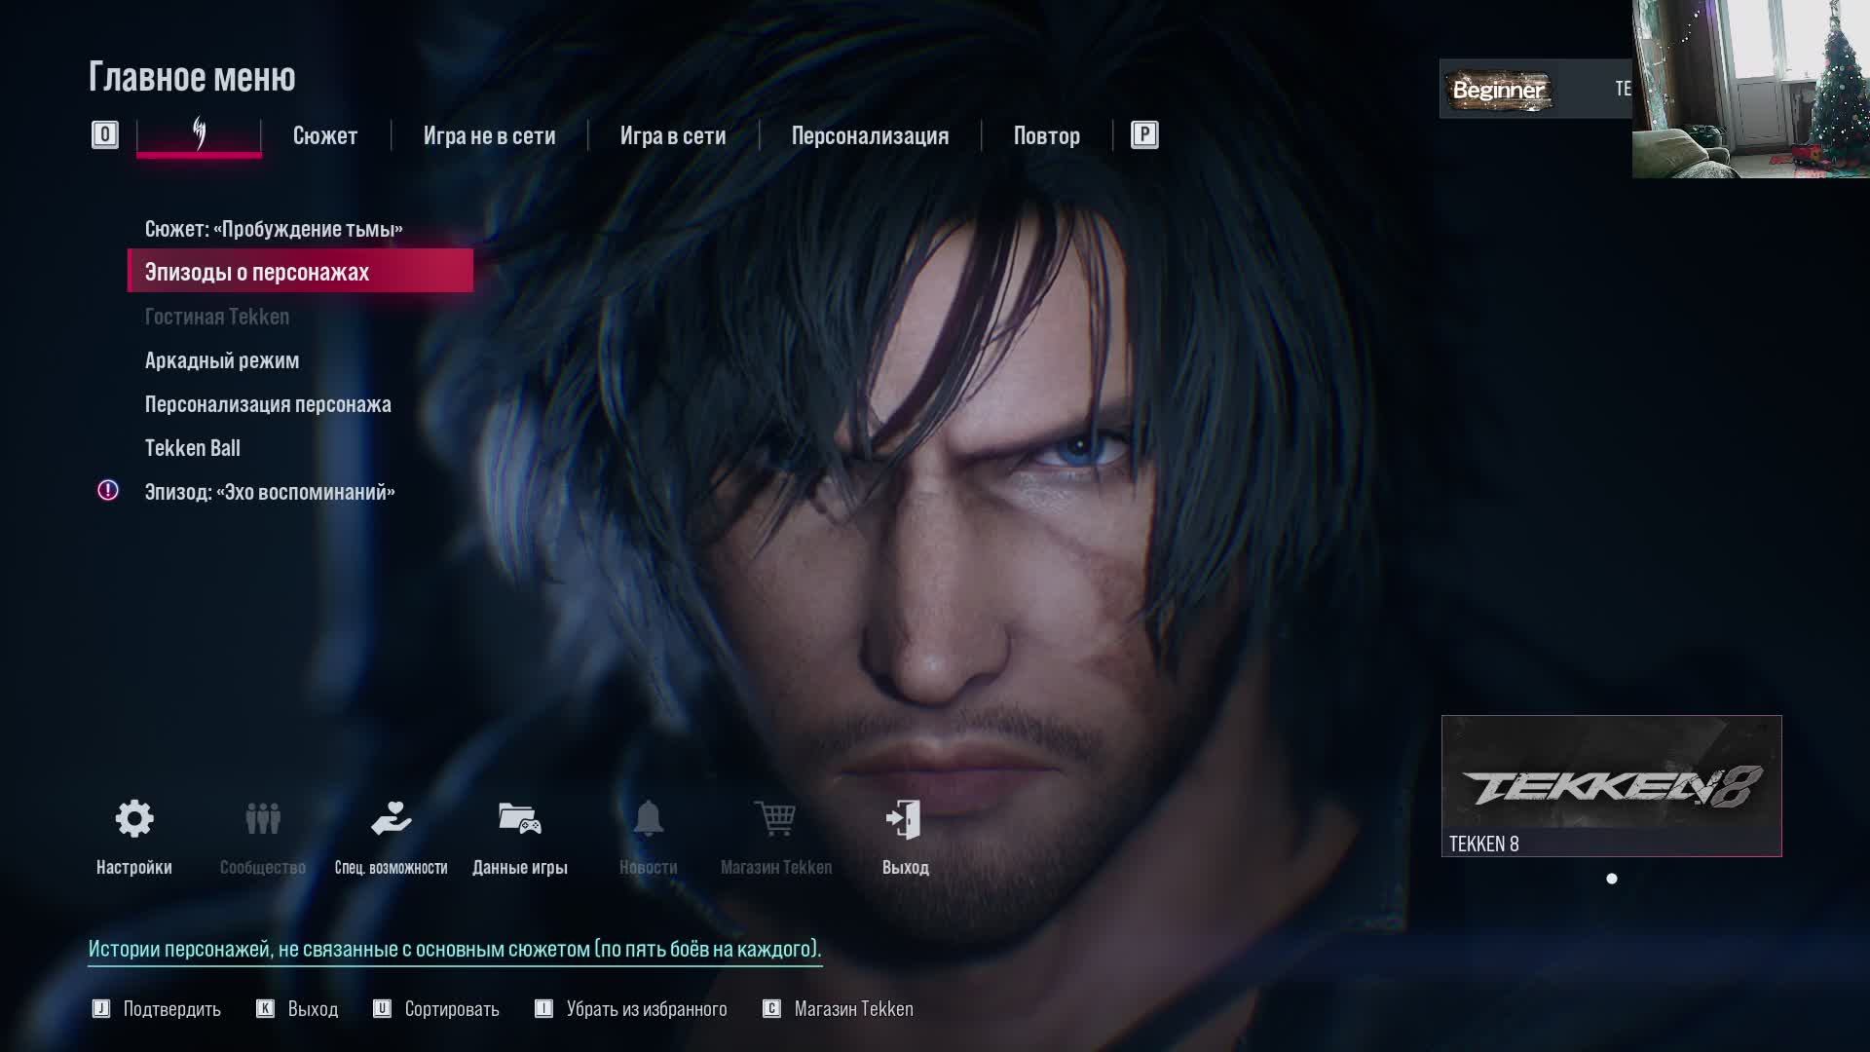
Task: Click the bottom-bar Магазин Tekken label
Action: click(854, 1009)
